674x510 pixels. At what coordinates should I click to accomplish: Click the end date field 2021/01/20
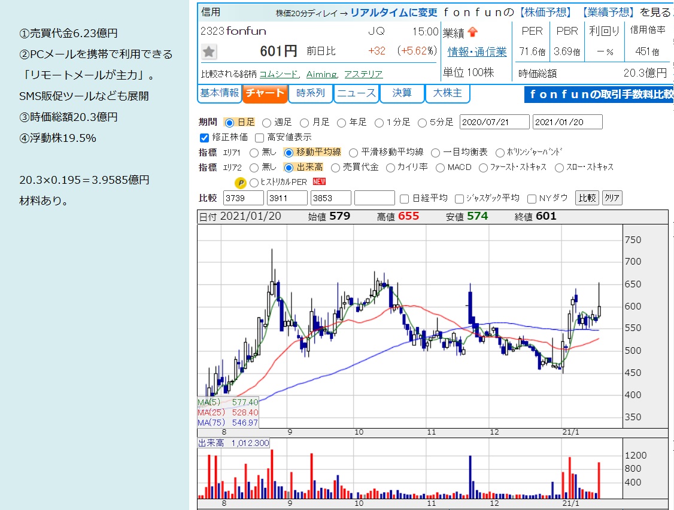pyautogui.click(x=567, y=122)
